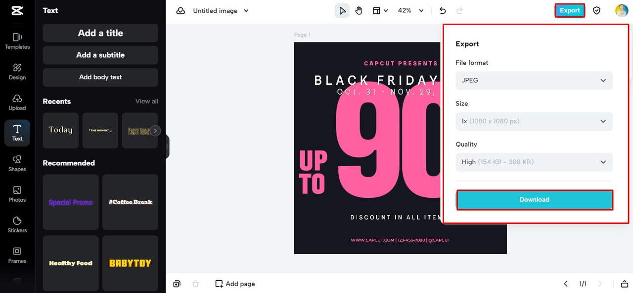This screenshot has height=293, width=633.
Task: Select the CAPCUT PRESENTS text on canvas
Action: click(x=401, y=63)
